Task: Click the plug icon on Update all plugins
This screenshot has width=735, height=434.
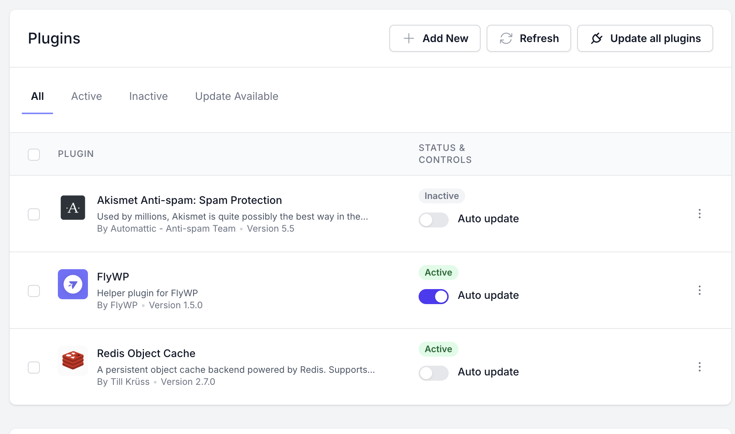Action: [x=597, y=38]
